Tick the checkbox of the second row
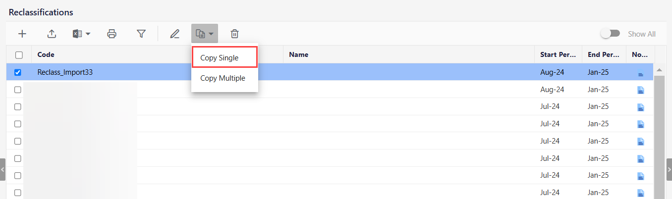 pos(18,90)
